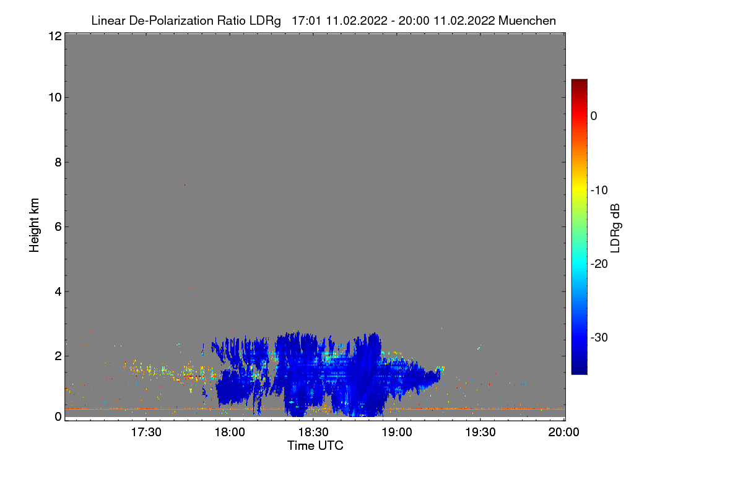Click the '19:30' time tick label
The image size is (743, 495).
[480, 433]
